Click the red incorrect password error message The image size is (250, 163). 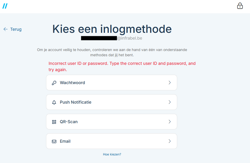122,67
